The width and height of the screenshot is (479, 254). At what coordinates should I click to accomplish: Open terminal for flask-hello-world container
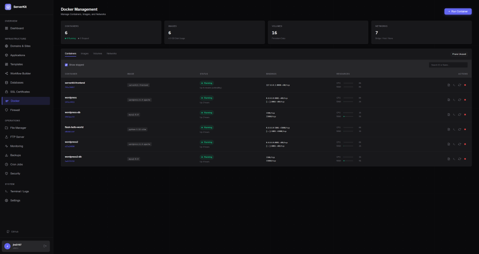[x=454, y=129]
